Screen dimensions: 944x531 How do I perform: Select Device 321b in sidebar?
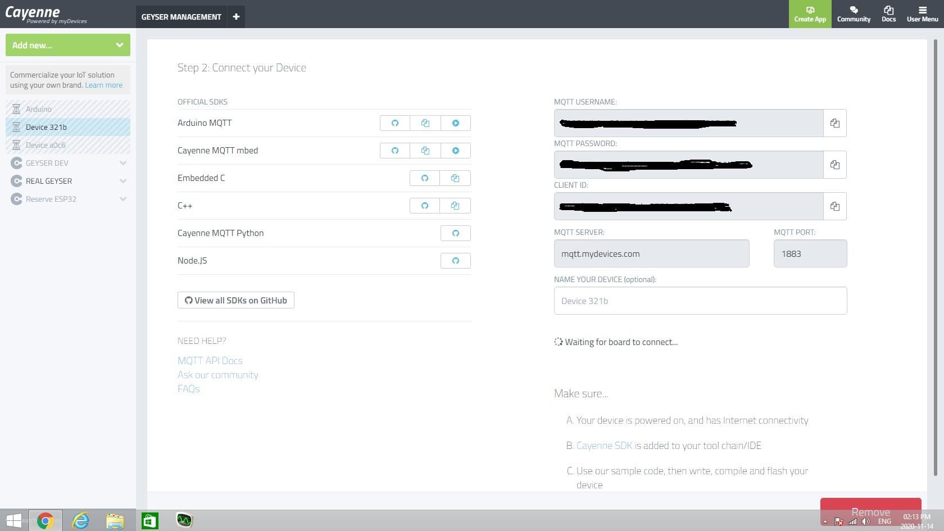pos(68,127)
